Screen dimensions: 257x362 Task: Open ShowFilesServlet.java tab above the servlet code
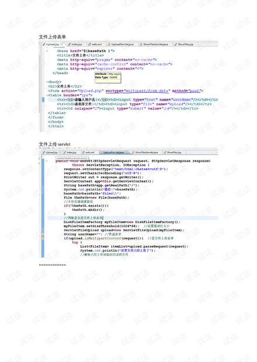pyautogui.click(x=145, y=152)
